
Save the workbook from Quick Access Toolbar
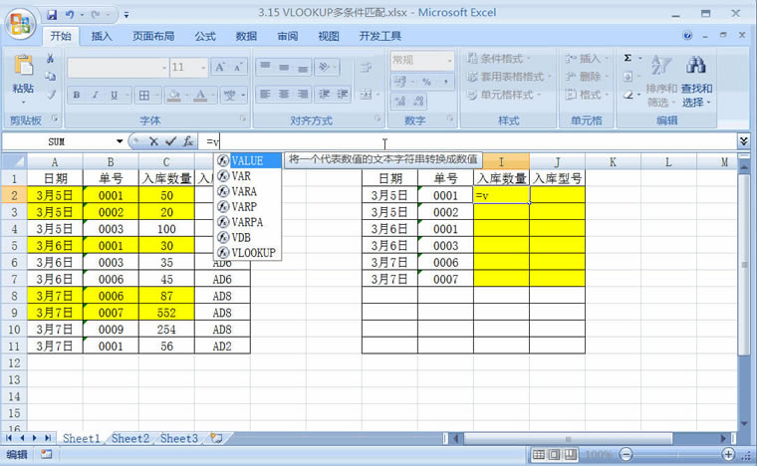[x=52, y=15]
